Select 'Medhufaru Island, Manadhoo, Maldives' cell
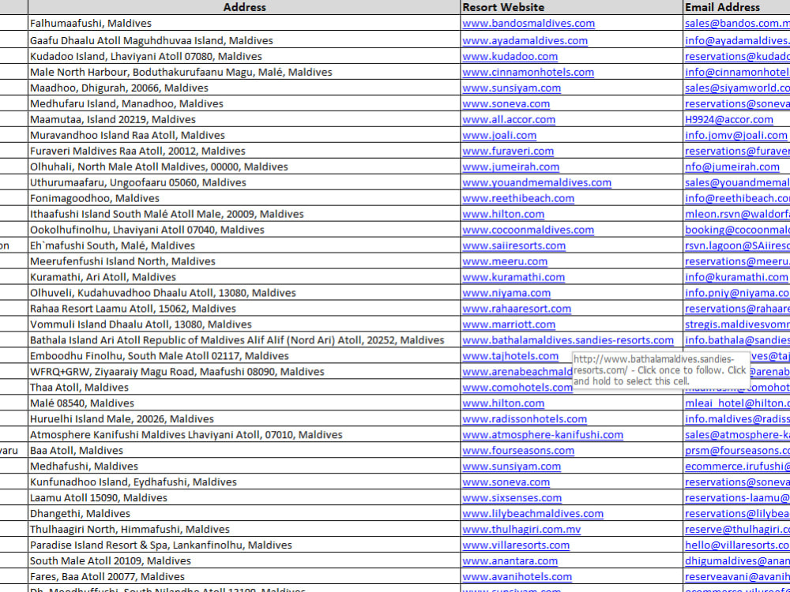Viewport: 790px width, 592px height. tap(244, 103)
